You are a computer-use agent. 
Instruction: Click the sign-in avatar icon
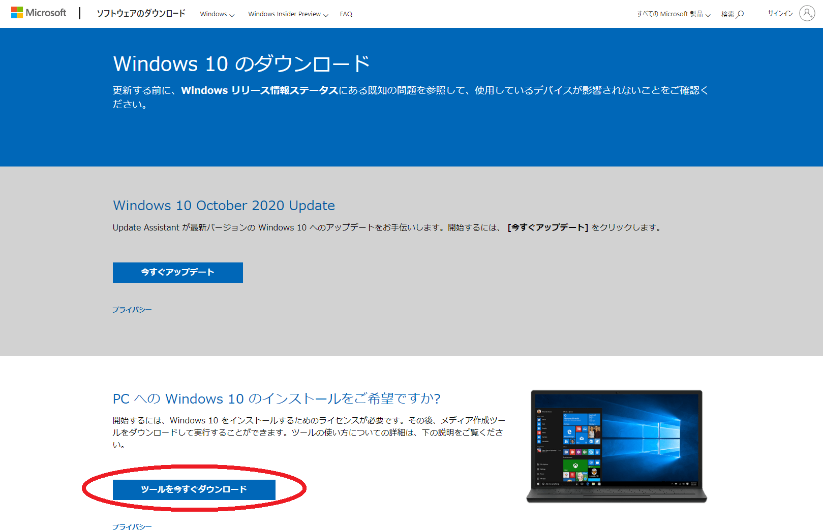807,13
